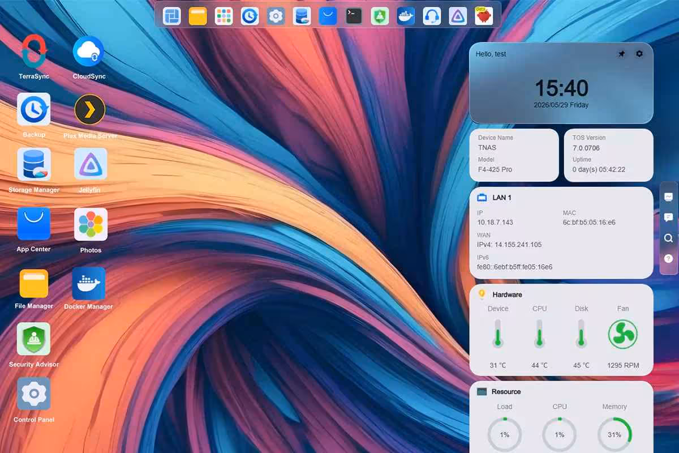Pin the widget panel with pin icon
Viewport: 679px width, 453px height.
point(622,54)
